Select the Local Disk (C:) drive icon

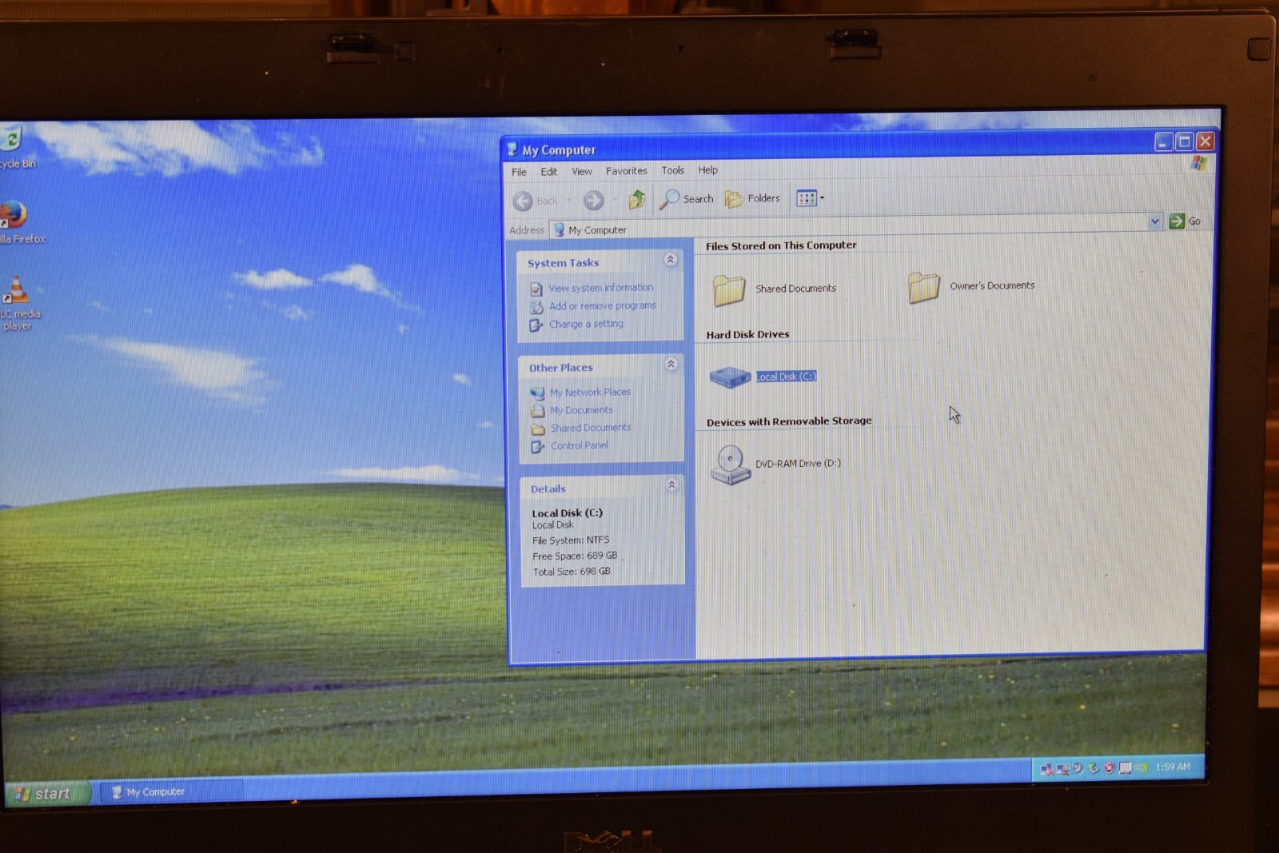click(729, 377)
